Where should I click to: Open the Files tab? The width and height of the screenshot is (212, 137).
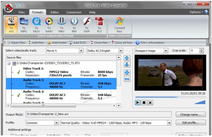click(22, 12)
